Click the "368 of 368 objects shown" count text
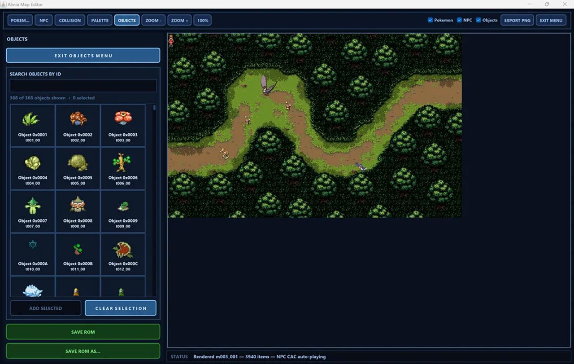 click(x=38, y=98)
